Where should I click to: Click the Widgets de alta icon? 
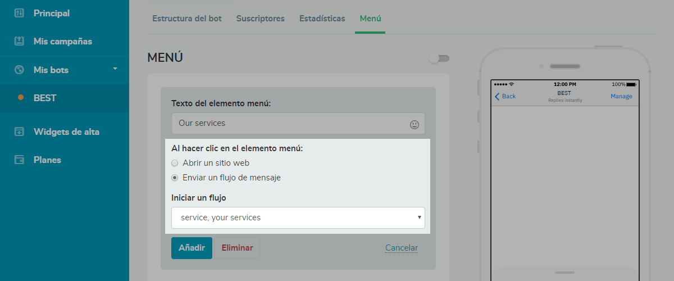coord(19,132)
